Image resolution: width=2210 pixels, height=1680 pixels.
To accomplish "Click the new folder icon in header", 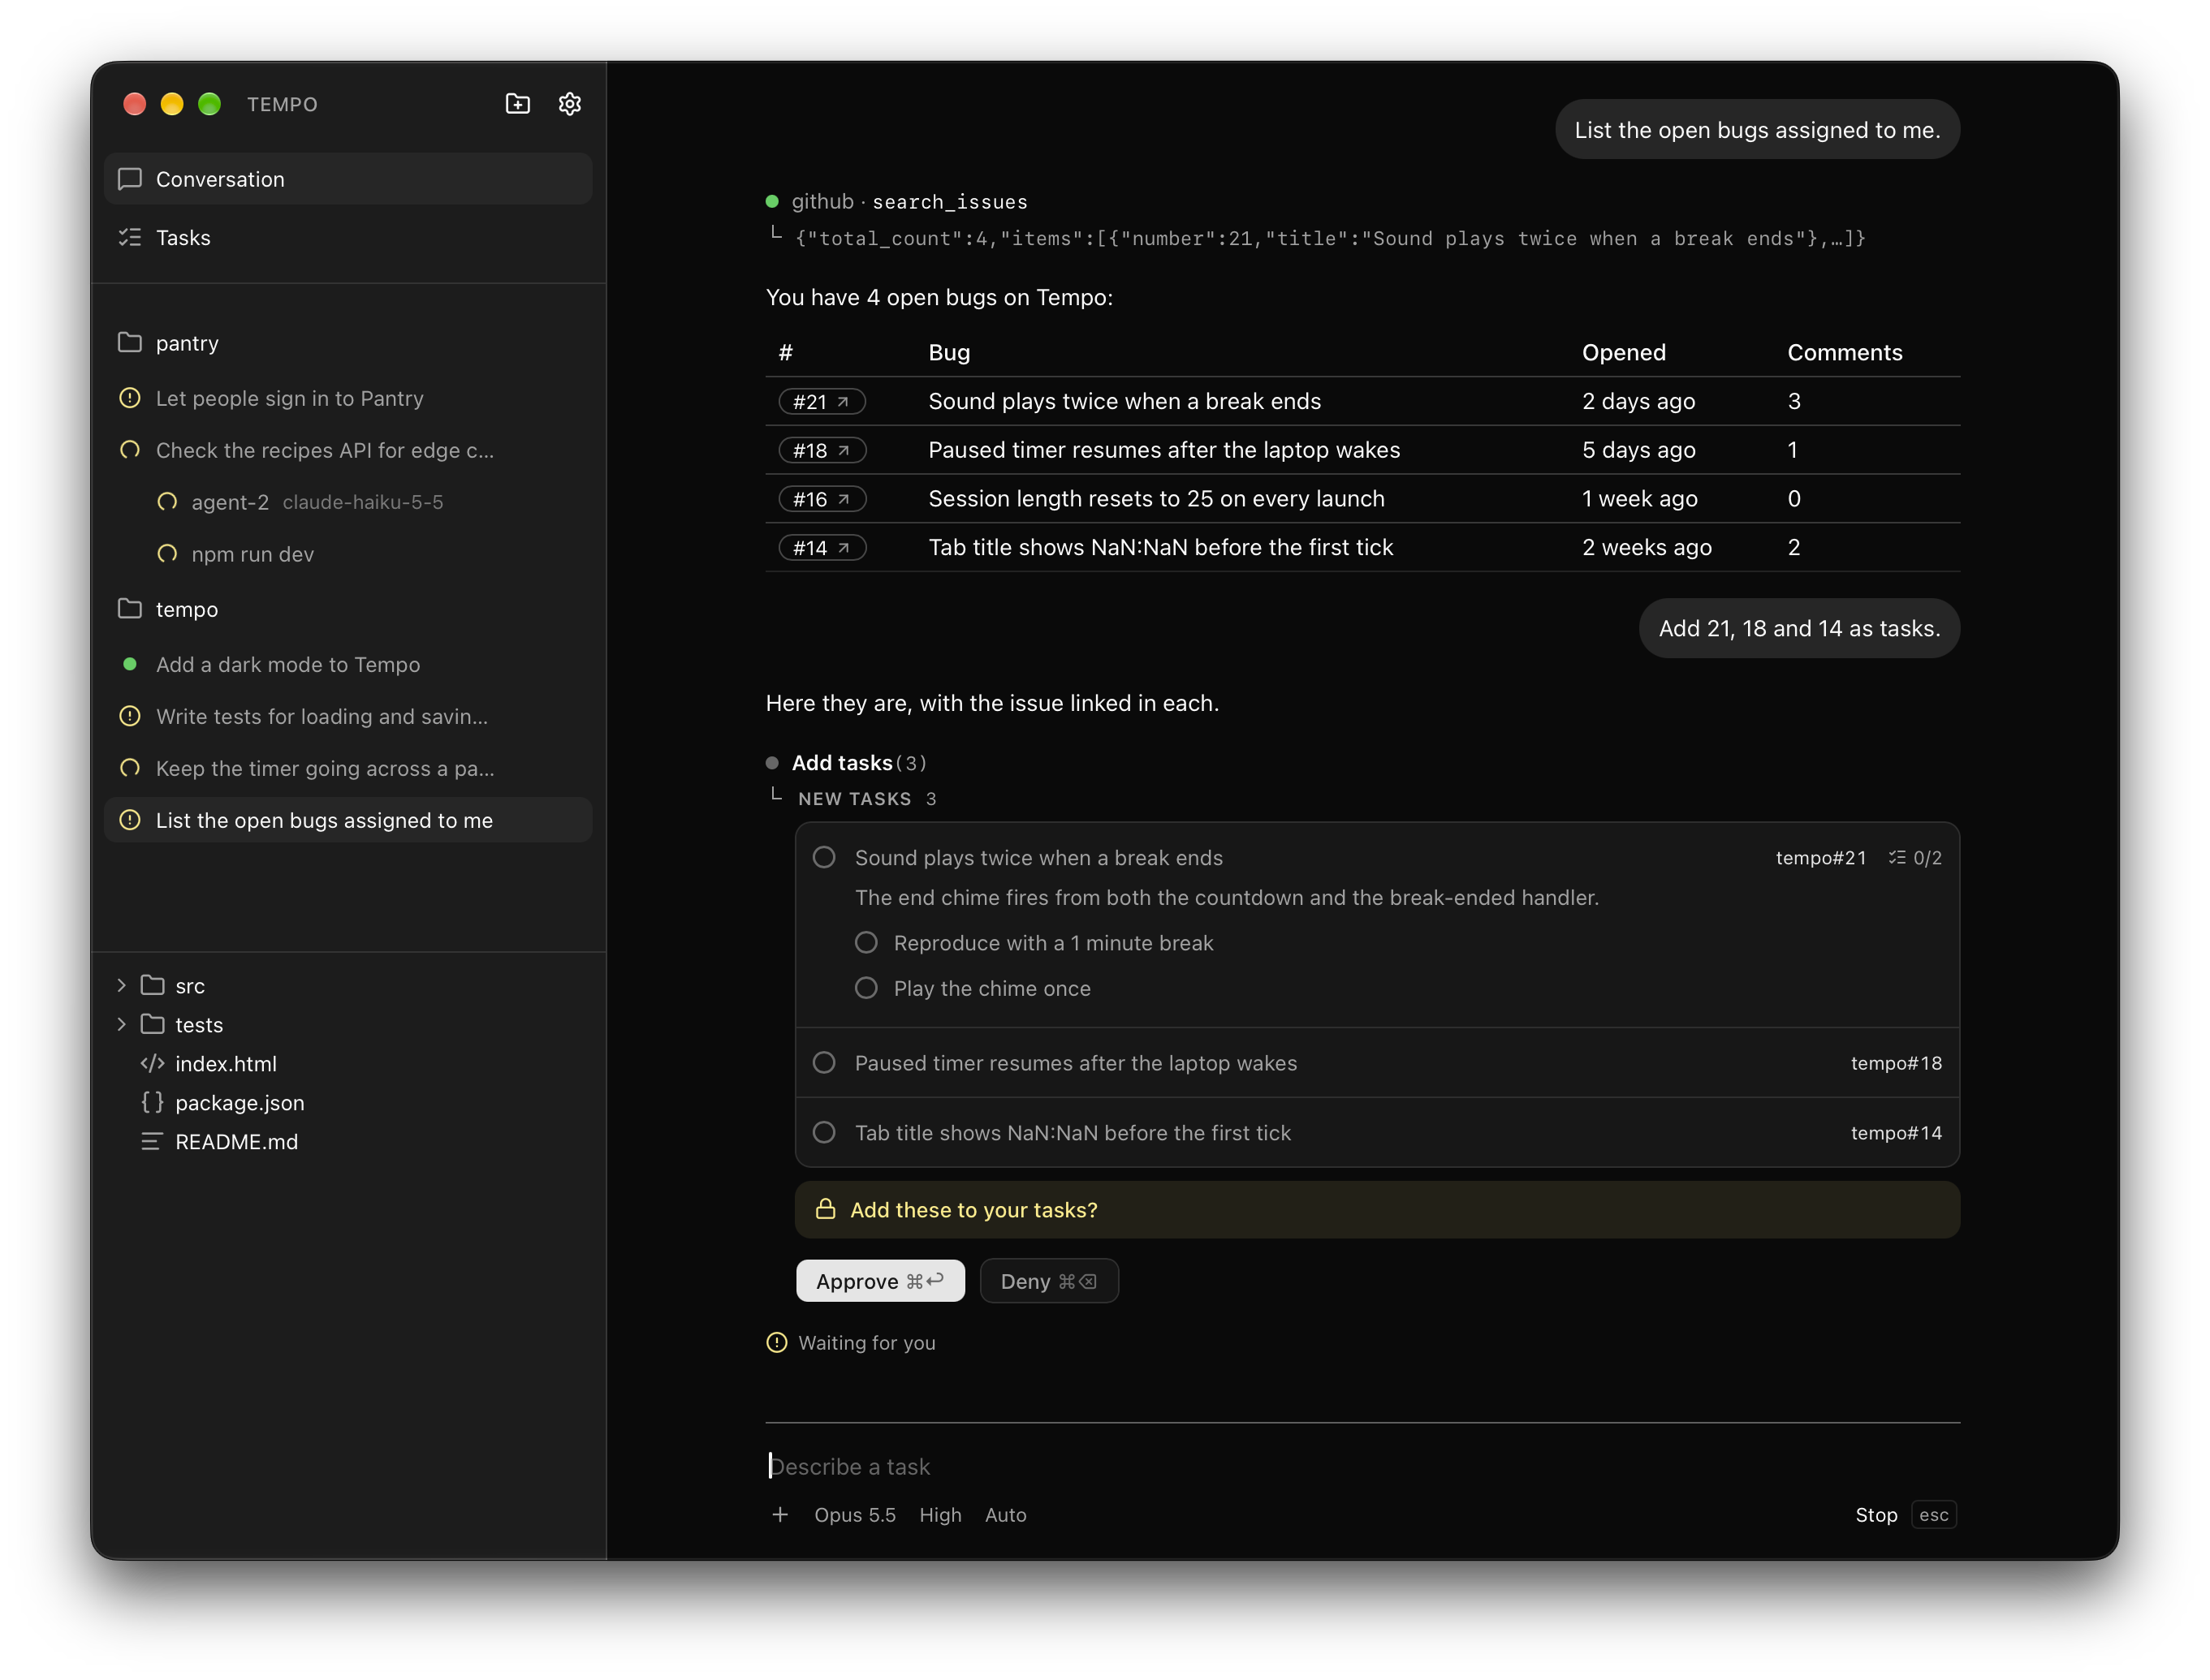I will pyautogui.click(x=517, y=104).
